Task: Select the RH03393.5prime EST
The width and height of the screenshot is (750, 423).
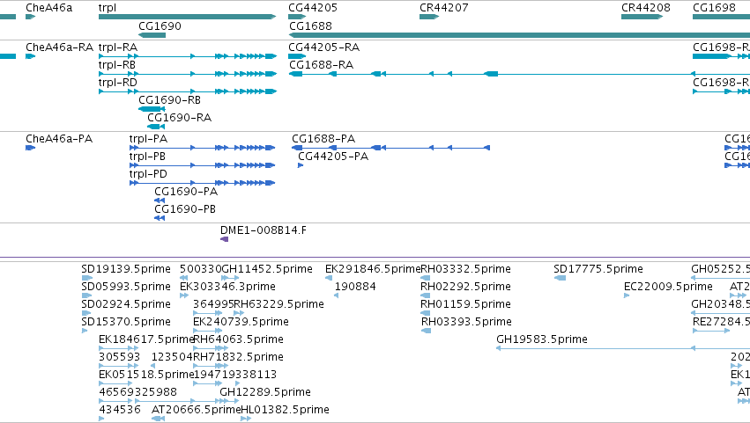Action: [x=427, y=331]
